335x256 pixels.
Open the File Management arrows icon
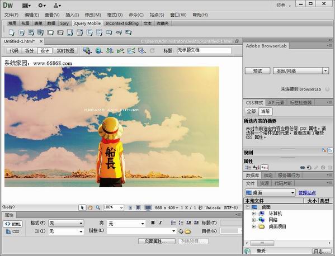[110, 51]
